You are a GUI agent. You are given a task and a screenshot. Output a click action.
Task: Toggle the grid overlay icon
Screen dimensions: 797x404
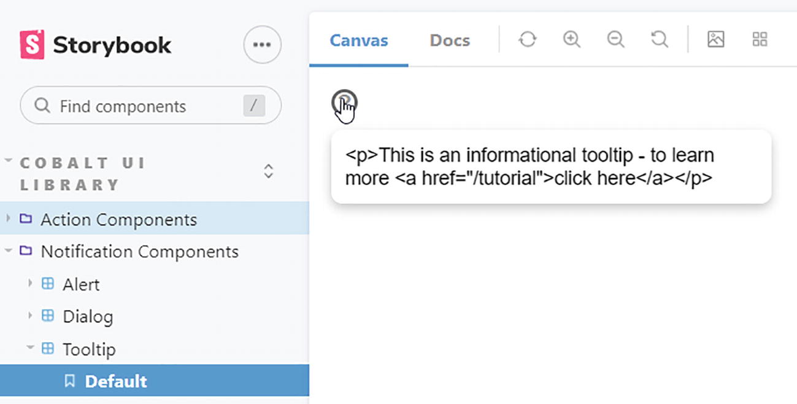click(760, 40)
